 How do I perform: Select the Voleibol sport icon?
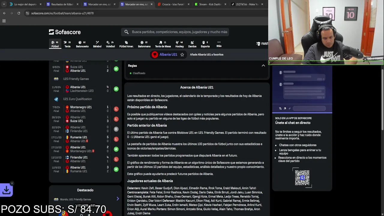(110, 44)
